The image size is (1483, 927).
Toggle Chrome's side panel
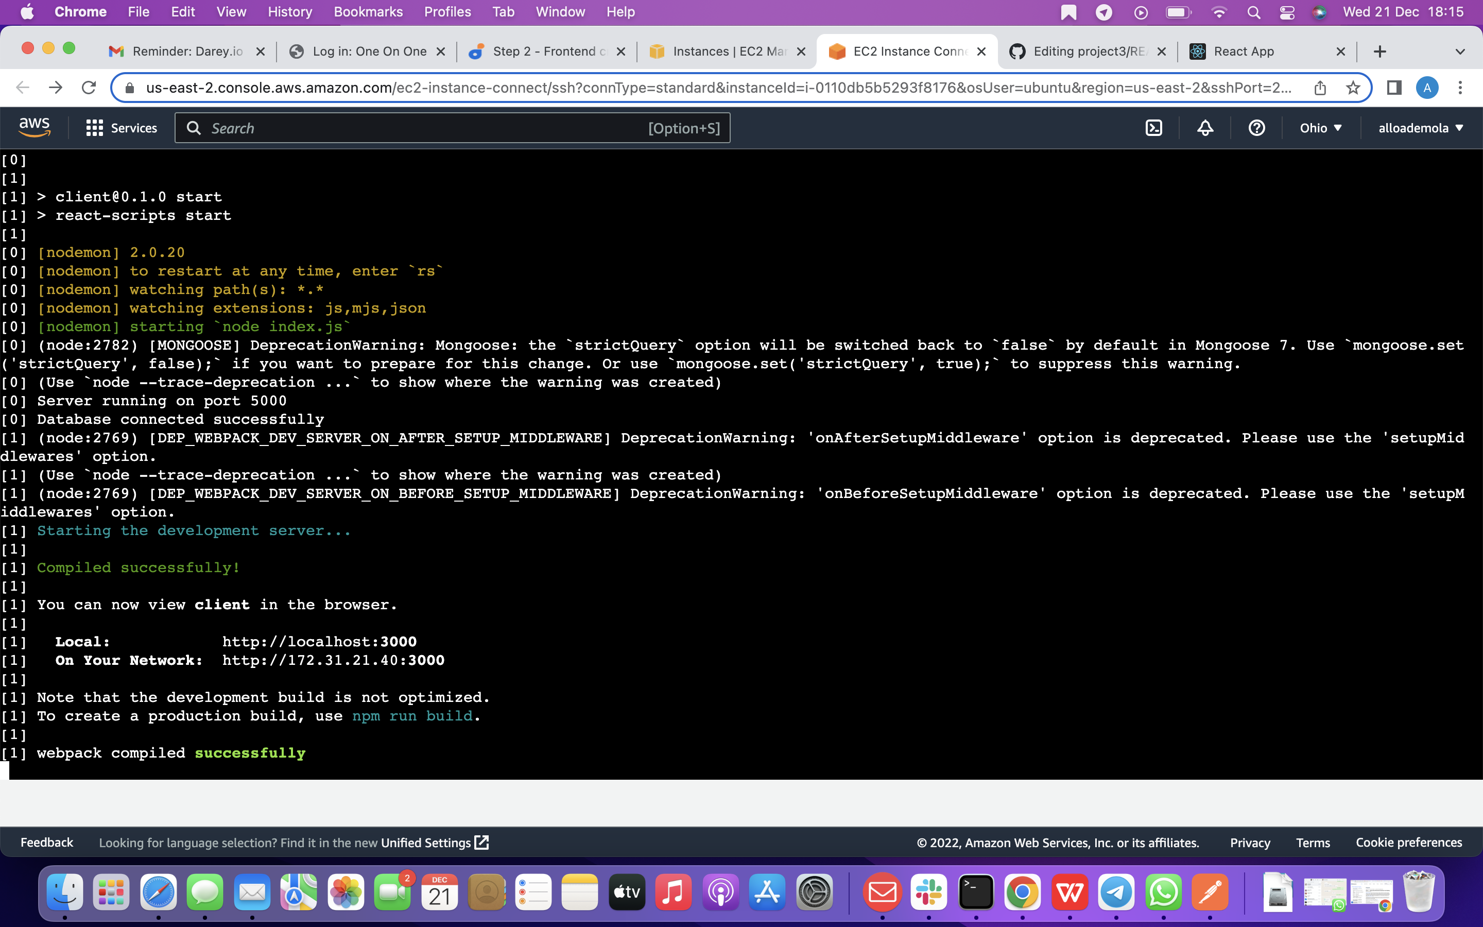(x=1393, y=88)
